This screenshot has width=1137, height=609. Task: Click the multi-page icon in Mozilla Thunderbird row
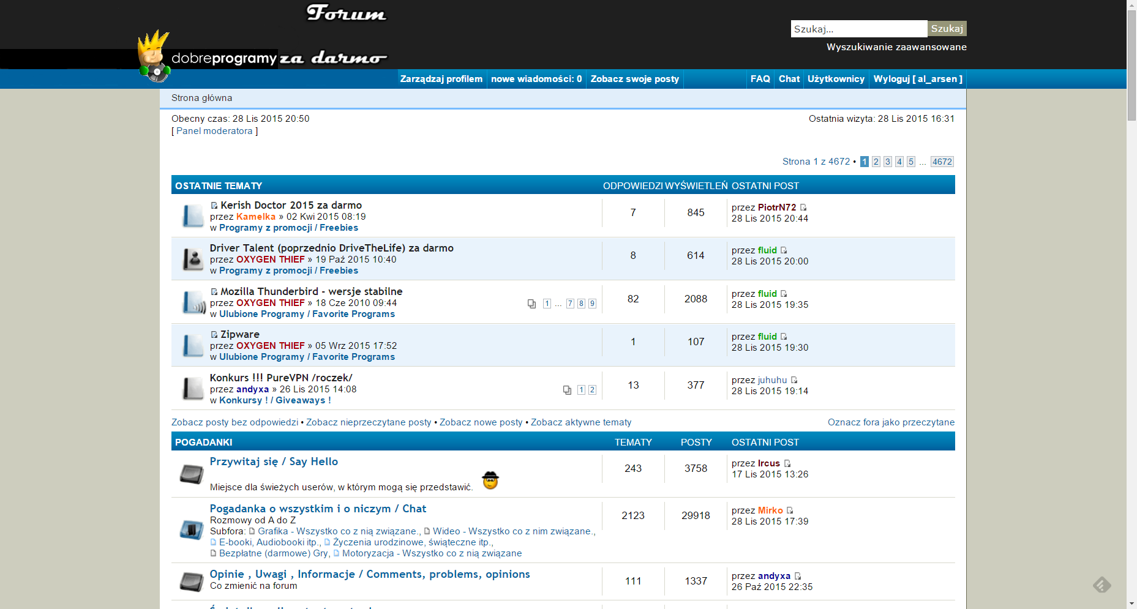(x=531, y=304)
